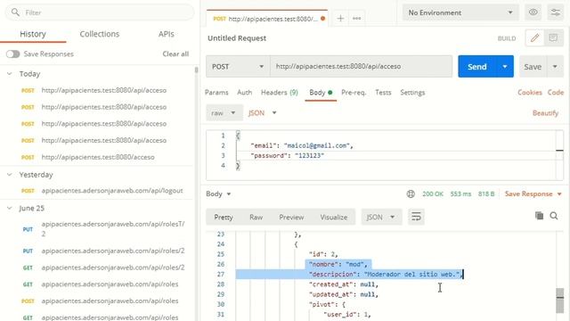Open the Headers (9) tab
Image resolution: width=570 pixels, height=321 pixels.
pos(279,93)
